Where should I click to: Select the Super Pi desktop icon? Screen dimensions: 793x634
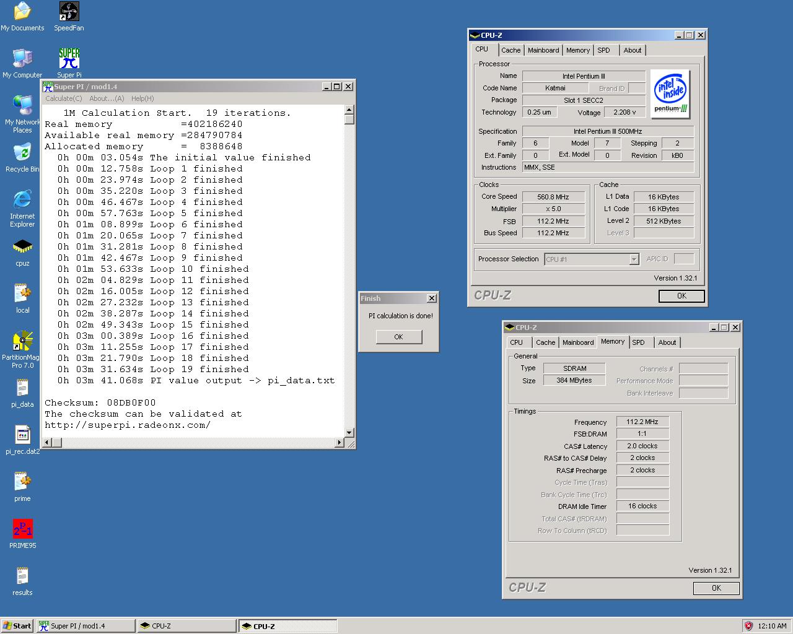(69, 64)
